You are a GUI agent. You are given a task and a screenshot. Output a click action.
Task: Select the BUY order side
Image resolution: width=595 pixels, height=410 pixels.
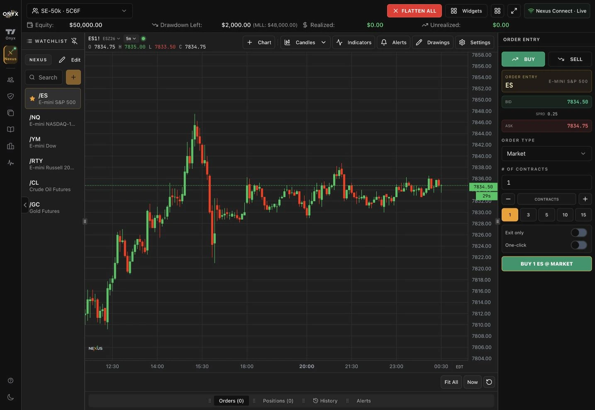pos(523,59)
